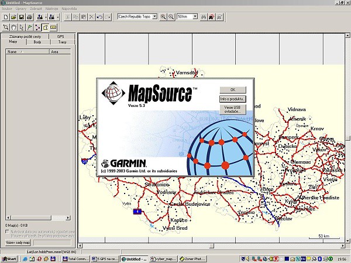Viewport: 351px width, 263px height.
Task: Select the Map selection tool
Action: coord(46,27)
